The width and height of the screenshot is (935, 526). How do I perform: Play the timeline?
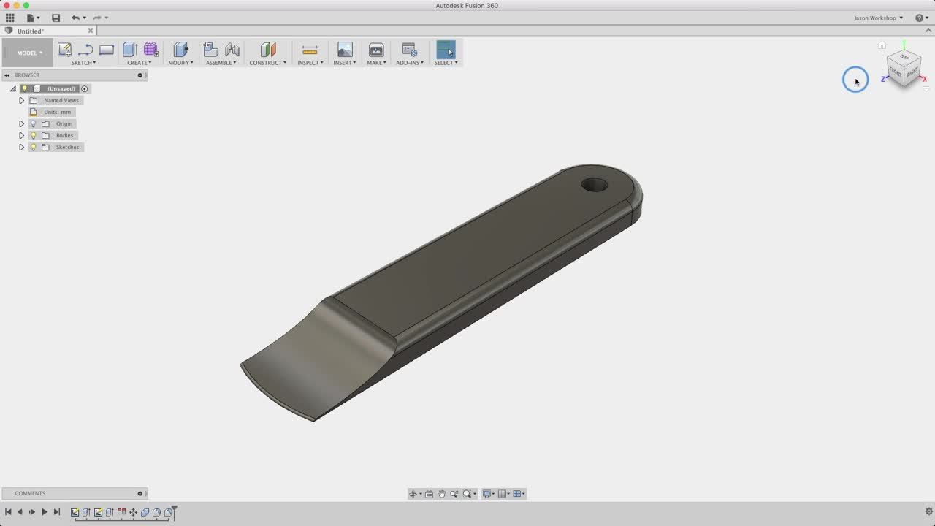(x=44, y=512)
